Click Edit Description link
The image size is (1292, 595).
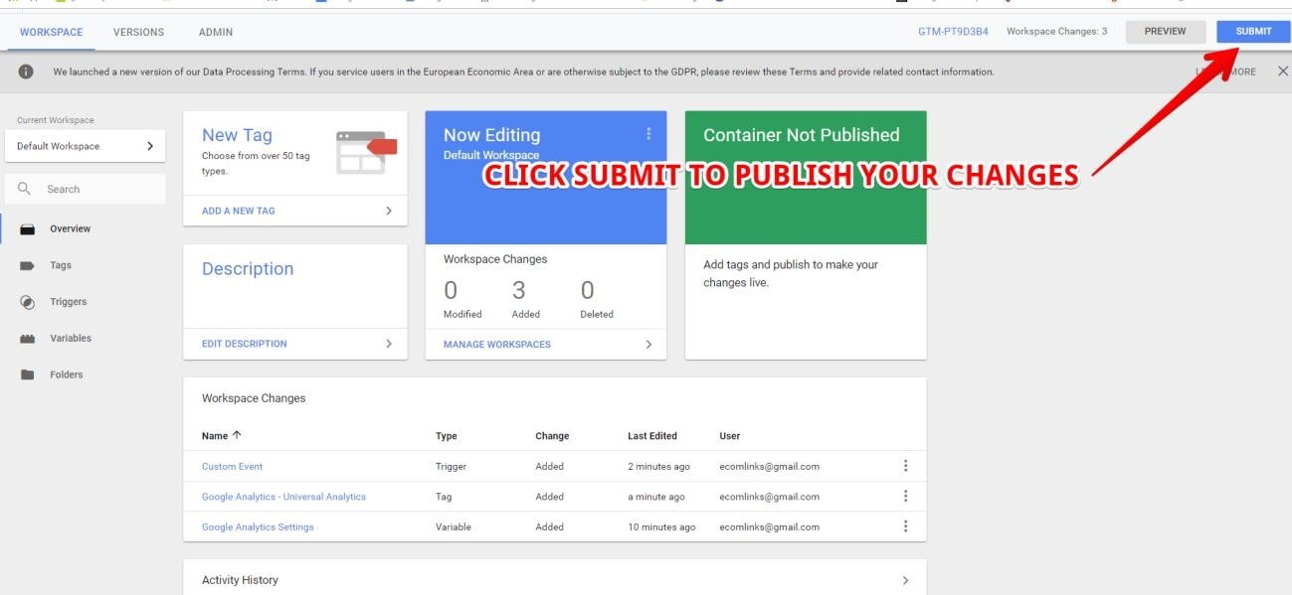[x=245, y=344]
